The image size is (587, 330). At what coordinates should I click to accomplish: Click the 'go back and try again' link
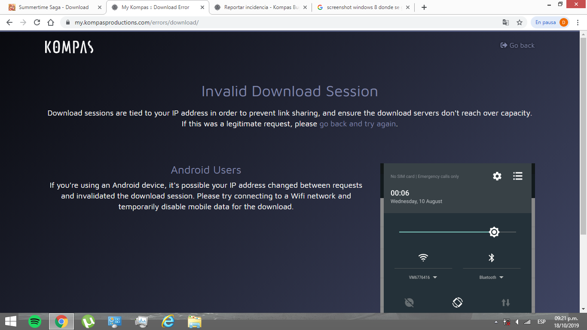tap(358, 124)
